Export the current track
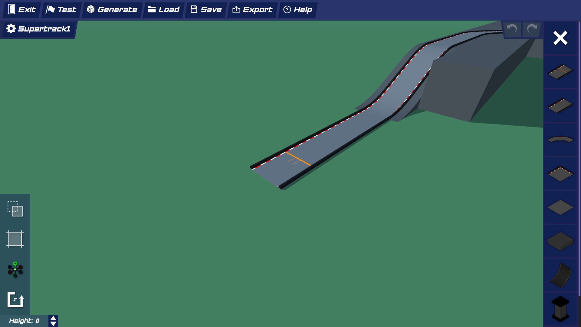This screenshot has width=581, height=327. [252, 9]
